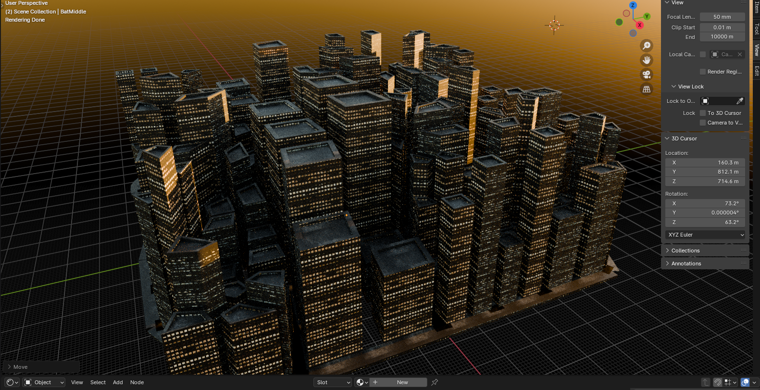Click the New material button
Screen dimensions: 760x390
[x=402, y=382]
